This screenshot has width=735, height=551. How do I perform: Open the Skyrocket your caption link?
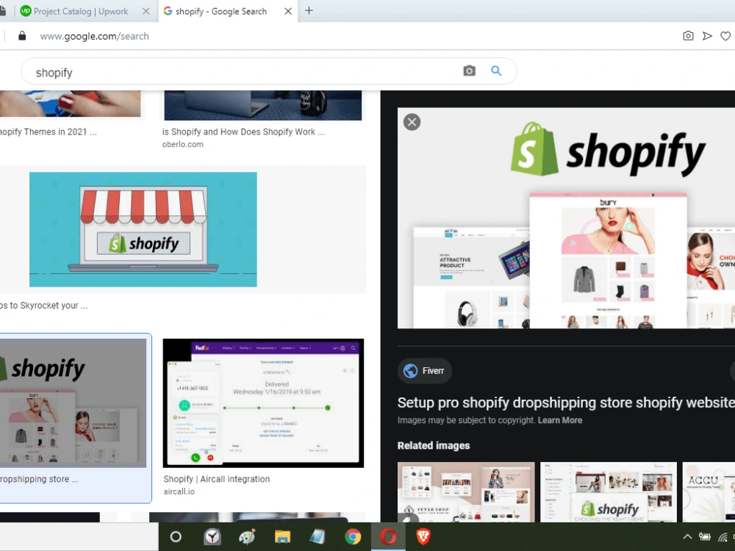coord(43,306)
